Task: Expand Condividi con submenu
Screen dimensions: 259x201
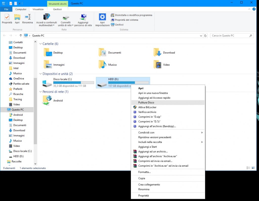Action: click(x=202, y=133)
